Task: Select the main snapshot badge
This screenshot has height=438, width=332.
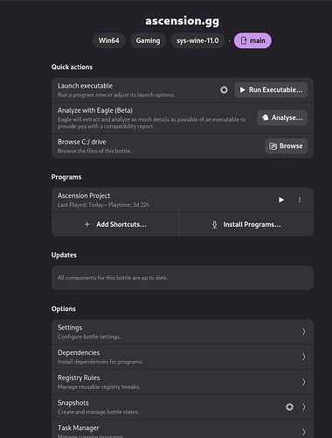Action: 252,40
